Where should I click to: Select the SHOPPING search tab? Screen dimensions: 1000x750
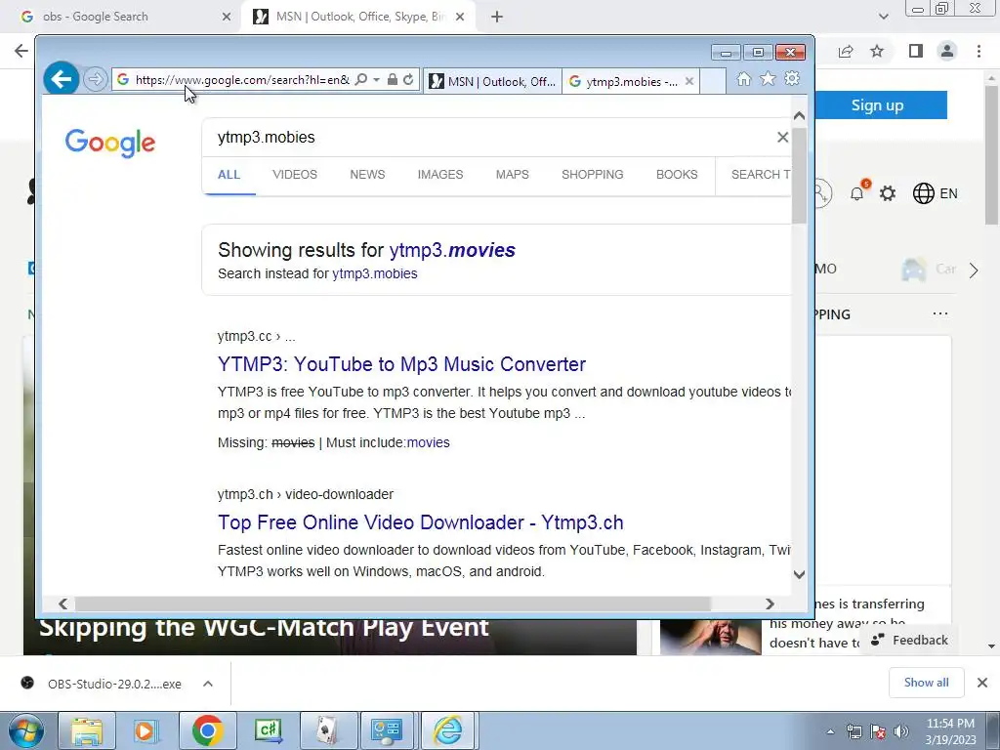tap(593, 175)
